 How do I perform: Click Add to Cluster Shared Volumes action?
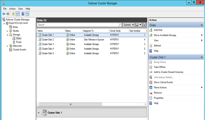168,72
